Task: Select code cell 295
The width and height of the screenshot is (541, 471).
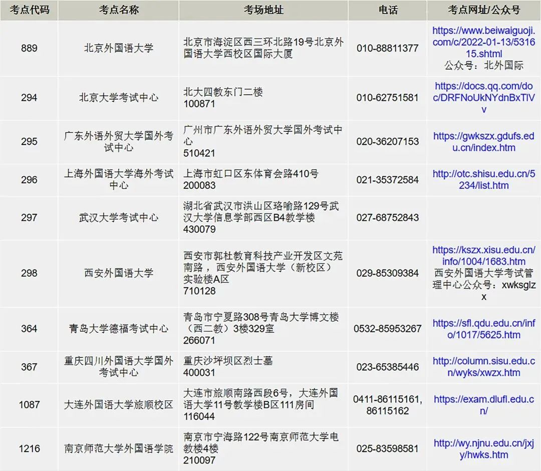Action: pyautogui.click(x=30, y=141)
